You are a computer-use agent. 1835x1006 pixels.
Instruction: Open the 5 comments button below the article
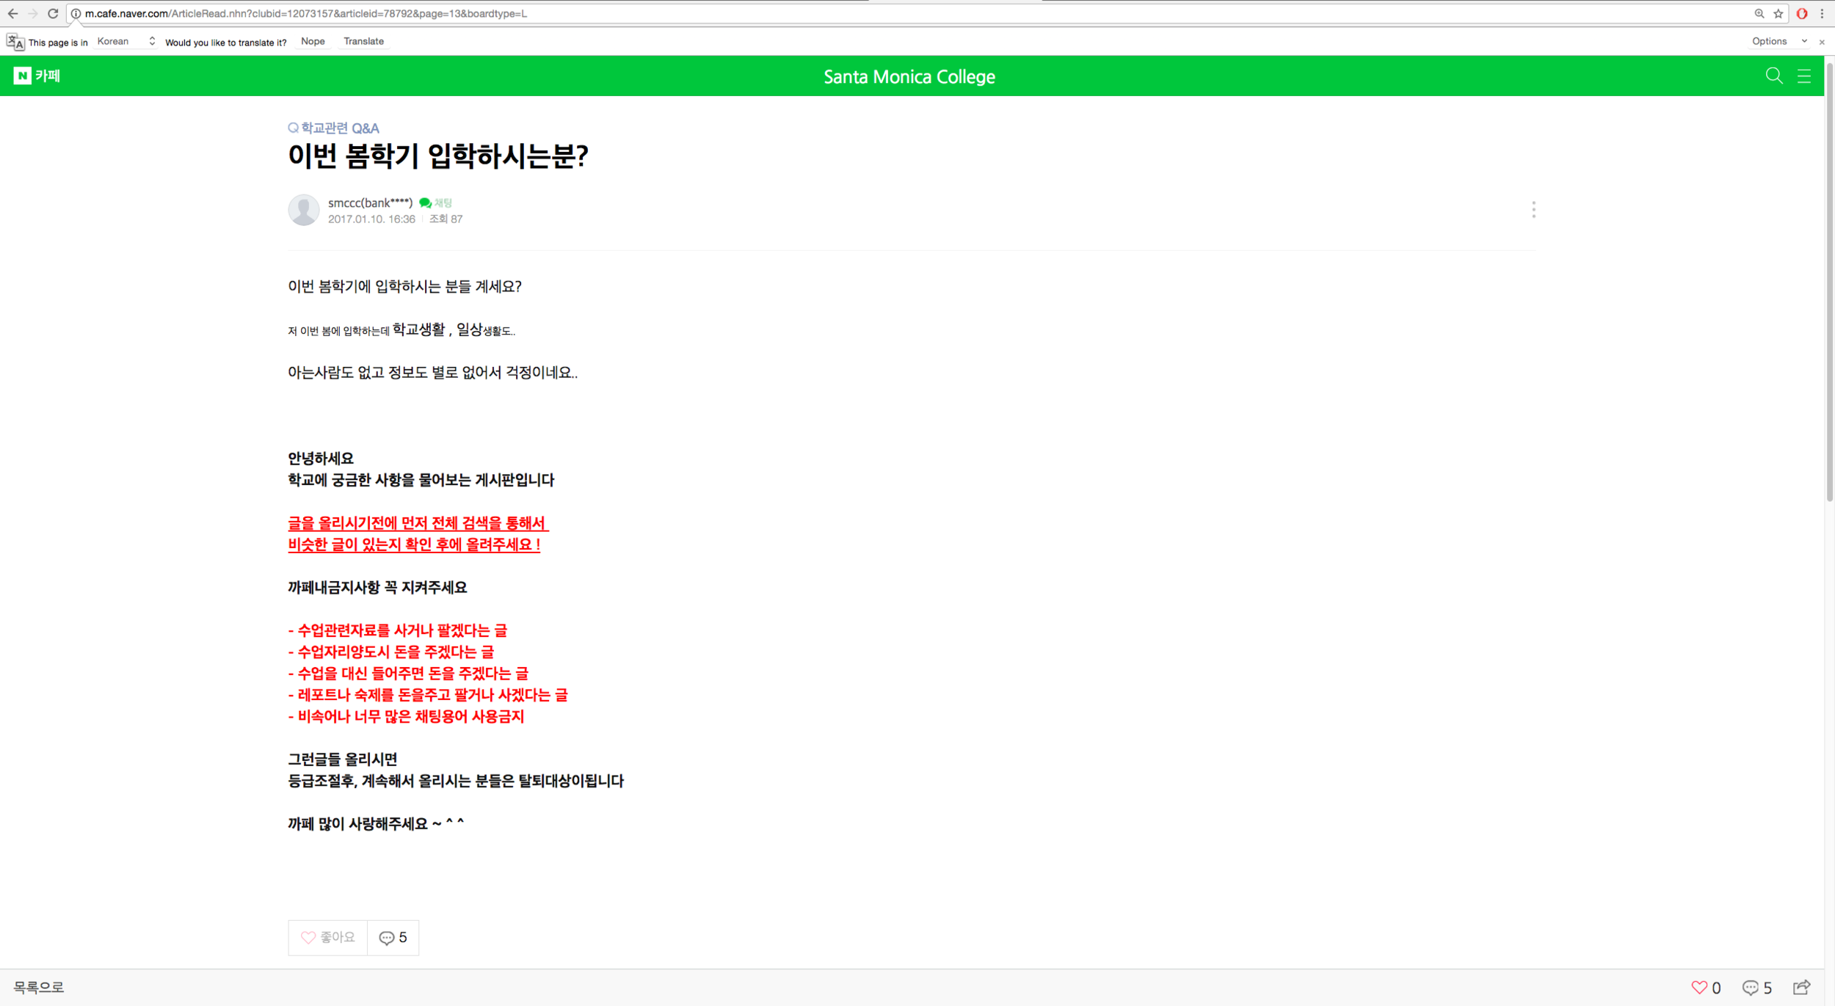tap(393, 938)
